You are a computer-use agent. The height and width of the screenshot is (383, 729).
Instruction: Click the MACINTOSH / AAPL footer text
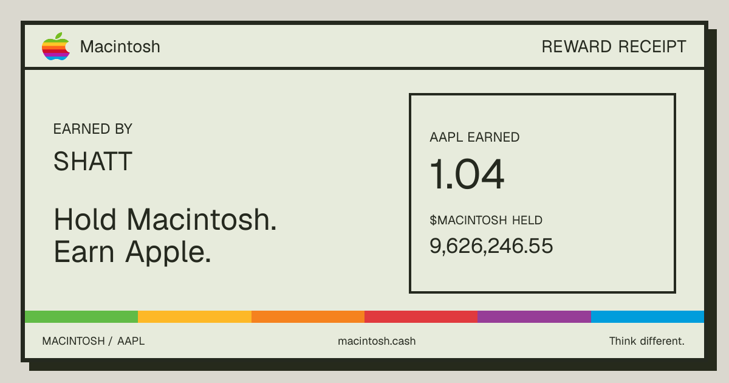point(94,341)
